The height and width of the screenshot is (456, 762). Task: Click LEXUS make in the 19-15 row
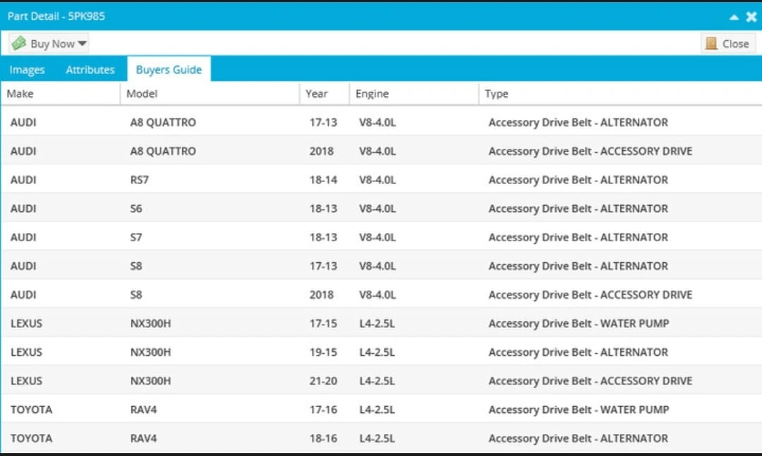pyautogui.click(x=26, y=352)
